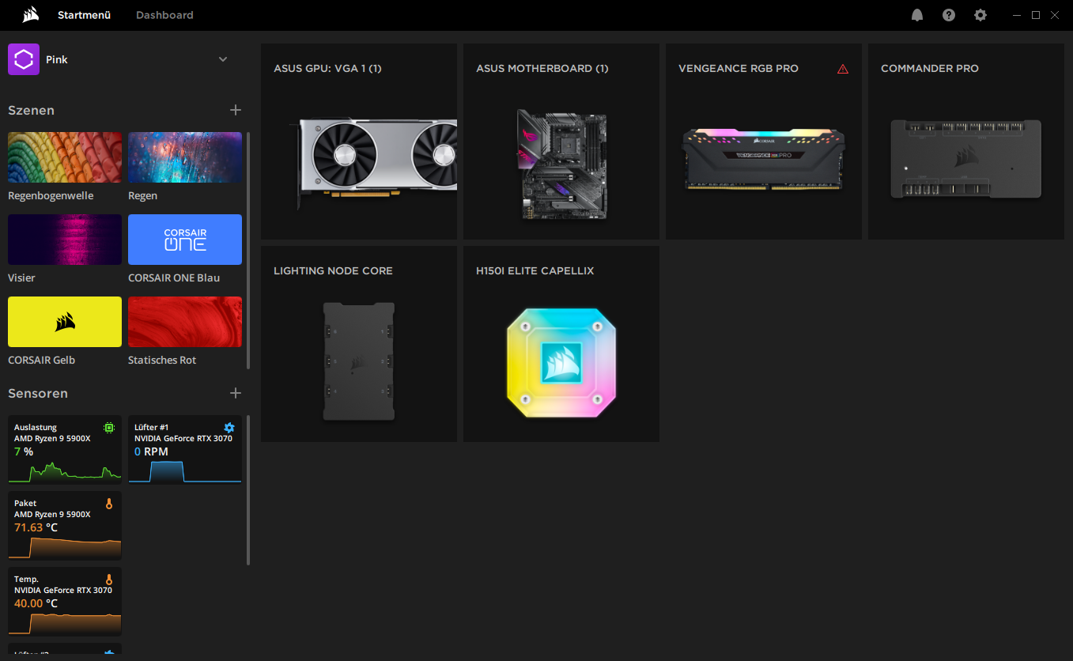Click the Sensoren section heading

pyautogui.click(x=38, y=393)
